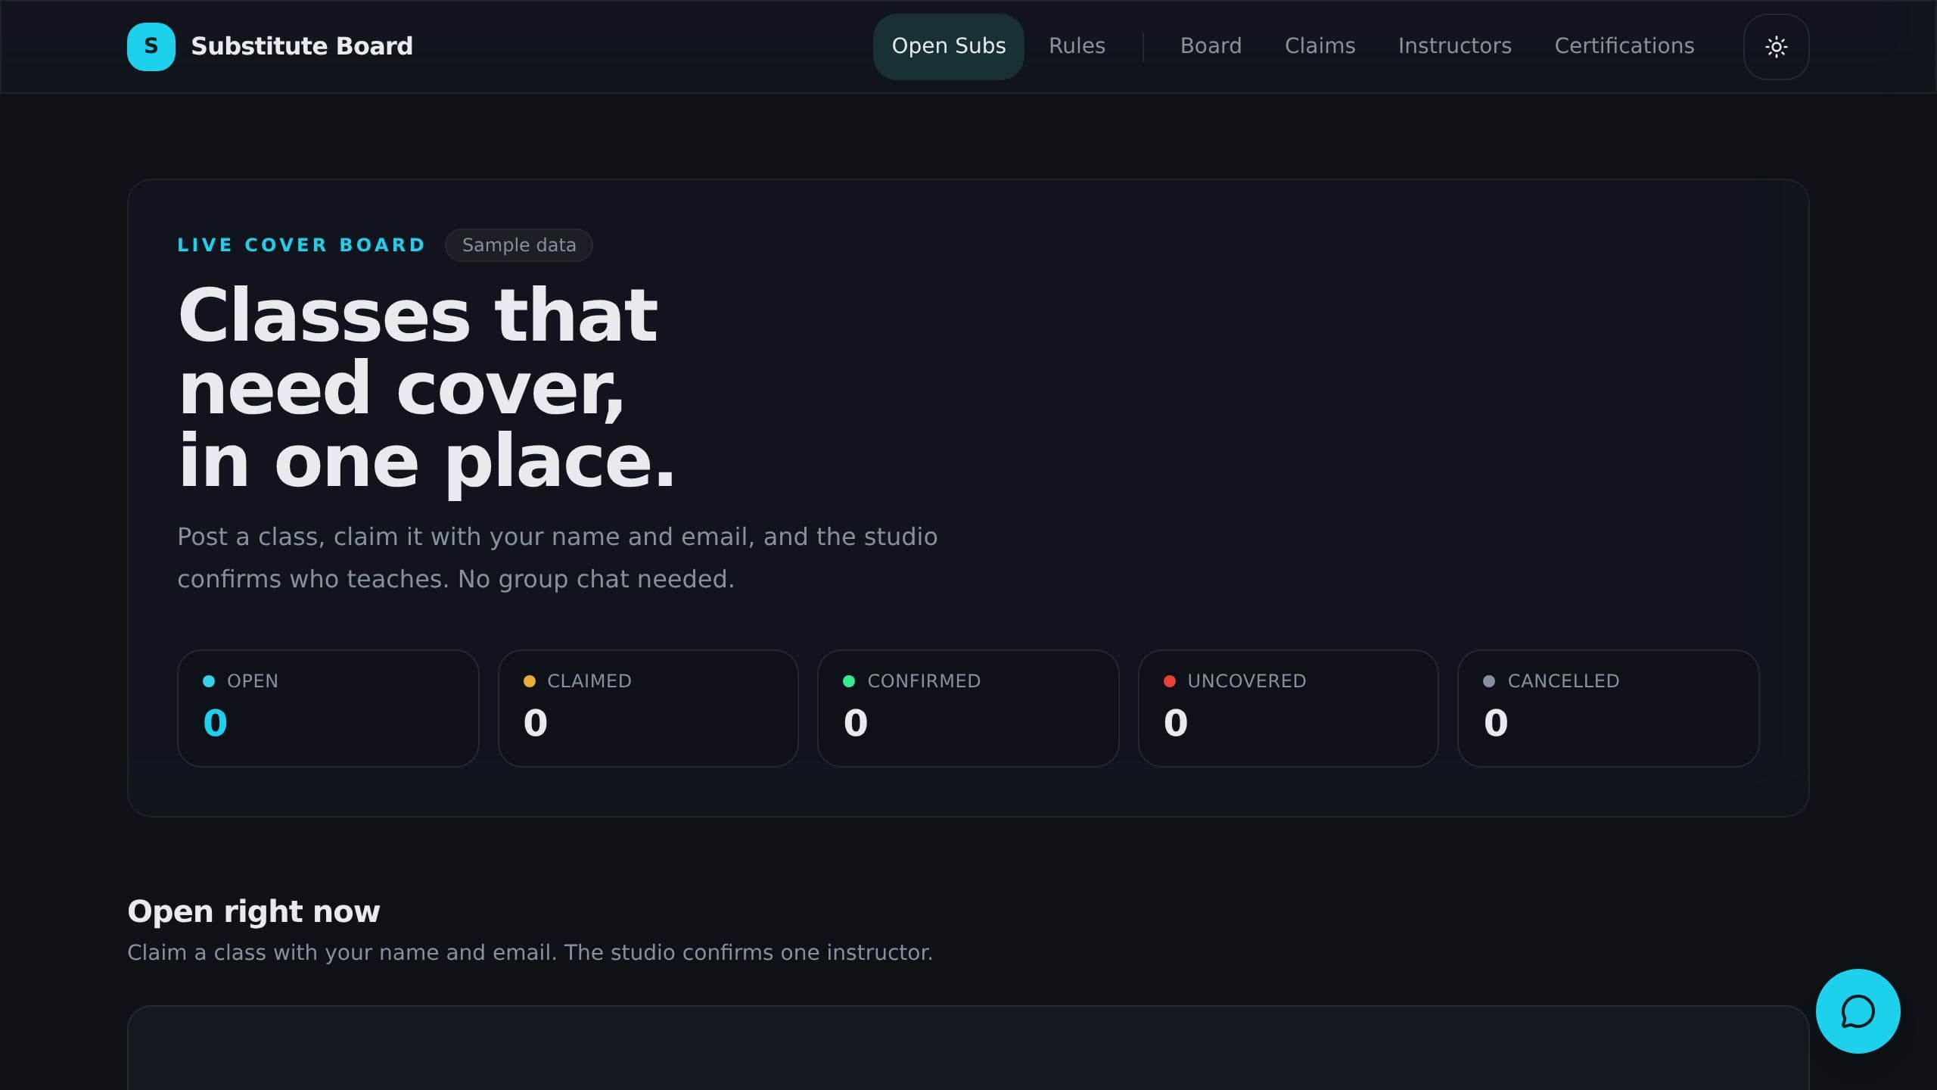The height and width of the screenshot is (1090, 1937).
Task: Go to the Rules page
Action: pos(1077,46)
